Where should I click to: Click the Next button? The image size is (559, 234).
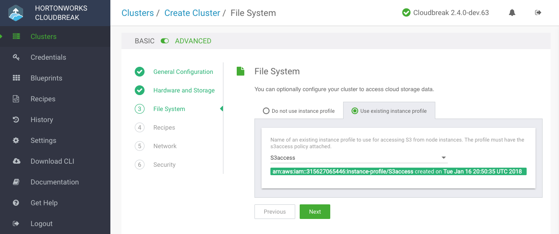pos(315,211)
